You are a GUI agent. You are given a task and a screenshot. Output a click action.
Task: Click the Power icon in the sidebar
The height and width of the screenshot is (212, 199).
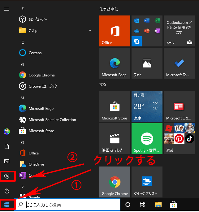[x=7, y=191]
